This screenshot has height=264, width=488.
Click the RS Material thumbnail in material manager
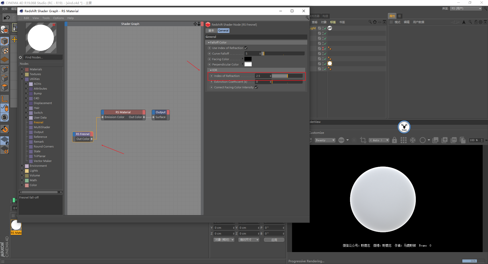pyautogui.click(x=16, y=225)
